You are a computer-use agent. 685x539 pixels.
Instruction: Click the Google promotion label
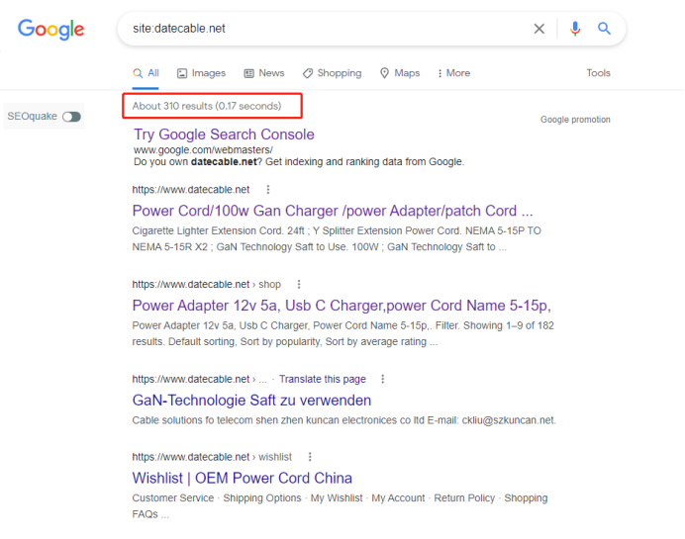point(575,120)
